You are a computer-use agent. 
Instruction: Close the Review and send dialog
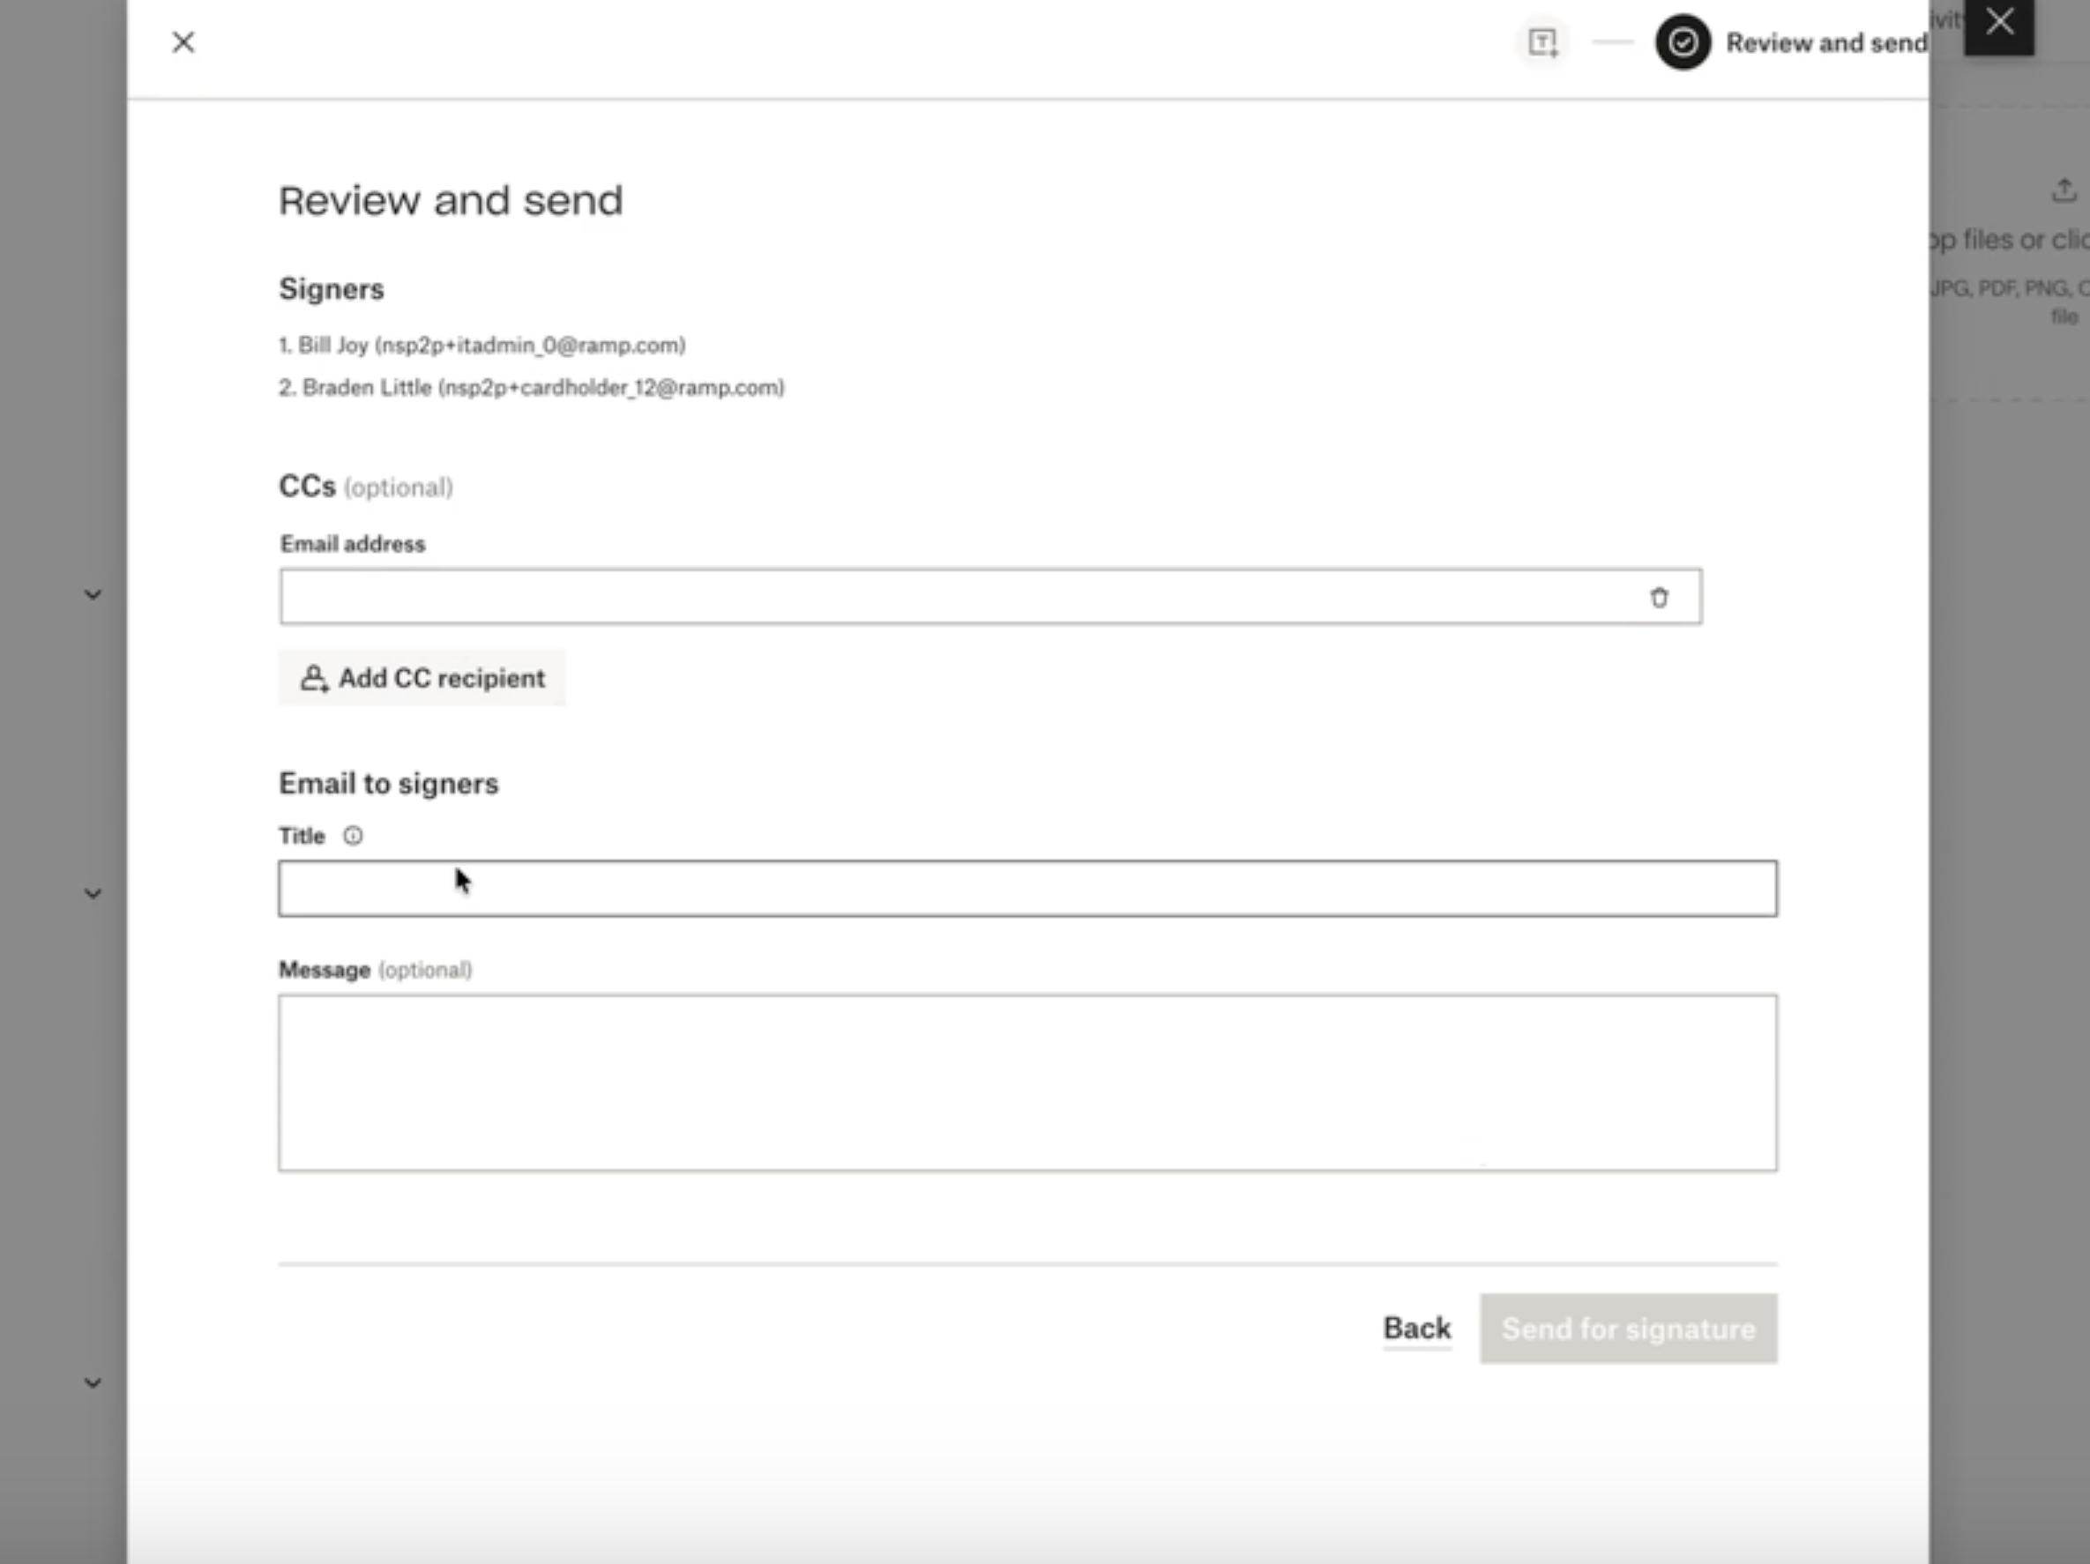(183, 42)
